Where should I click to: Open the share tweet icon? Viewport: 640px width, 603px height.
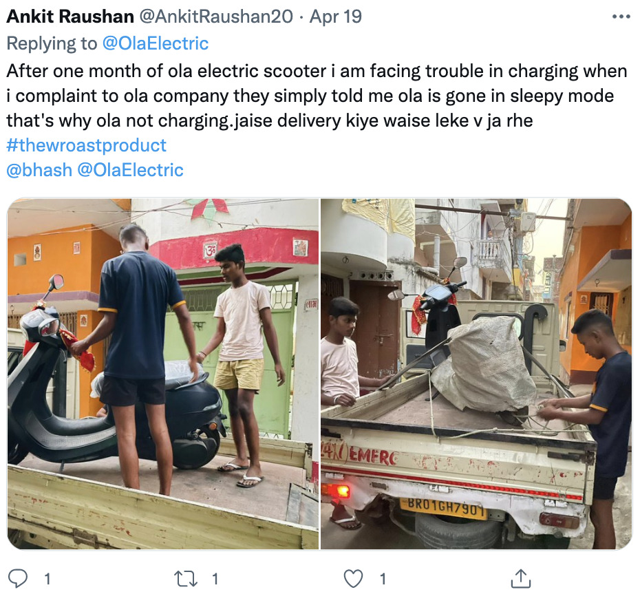[x=521, y=578]
